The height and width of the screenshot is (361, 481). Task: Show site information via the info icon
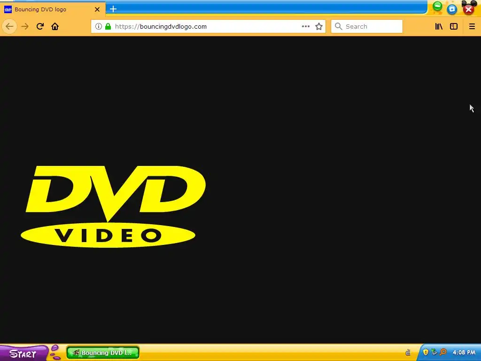click(x=99, y=26)
